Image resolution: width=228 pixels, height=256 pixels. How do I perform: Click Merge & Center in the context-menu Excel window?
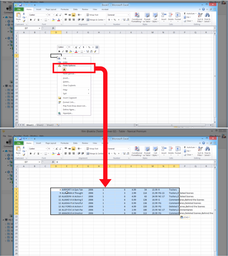(95, 20)
